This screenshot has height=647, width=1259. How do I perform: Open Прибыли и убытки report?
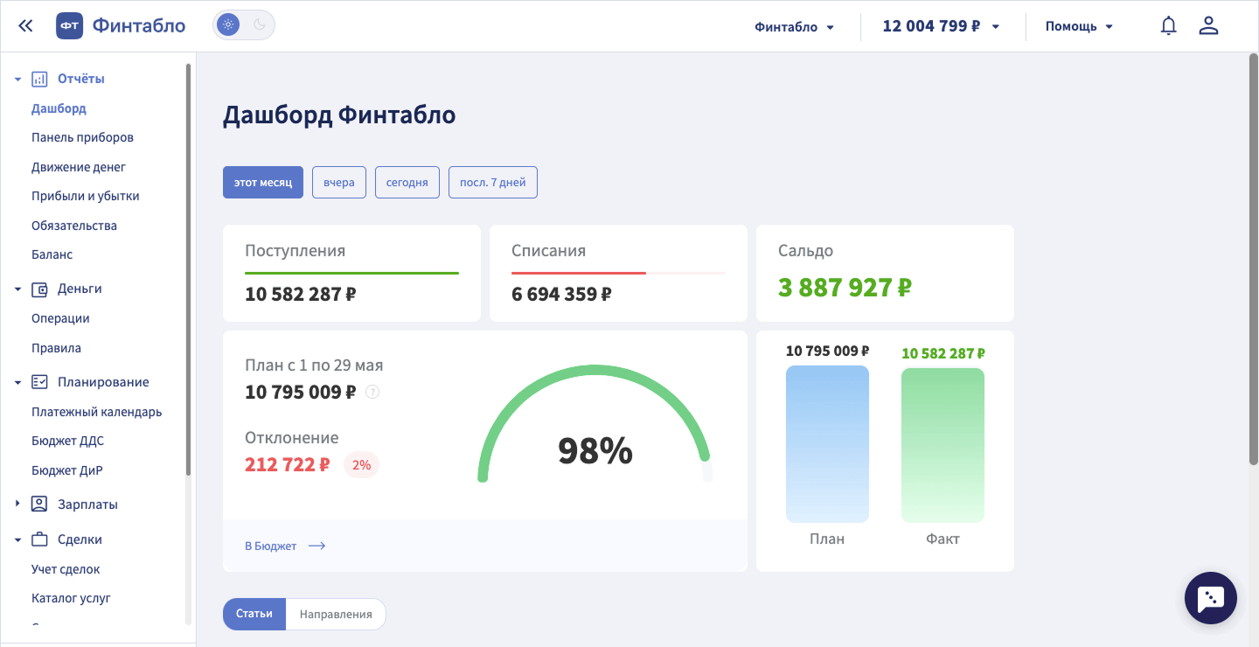tap(86, 196)
